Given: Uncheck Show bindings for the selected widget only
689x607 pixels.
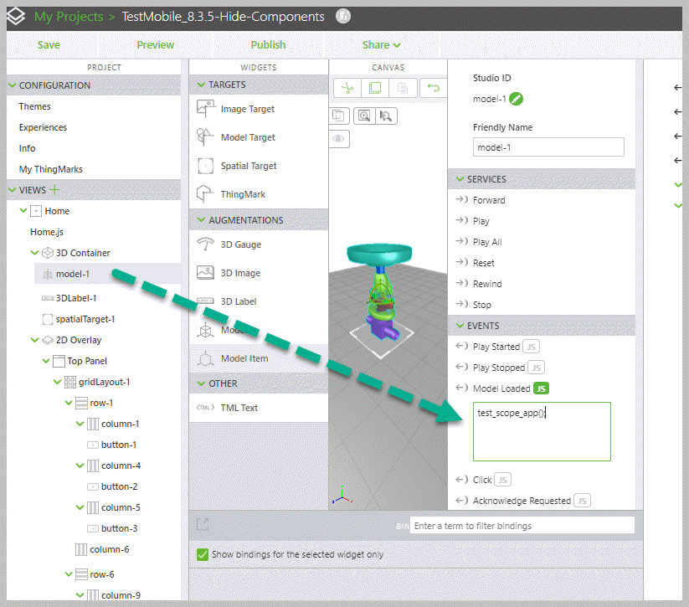Looking at the screenshot, I should point(202,554).
